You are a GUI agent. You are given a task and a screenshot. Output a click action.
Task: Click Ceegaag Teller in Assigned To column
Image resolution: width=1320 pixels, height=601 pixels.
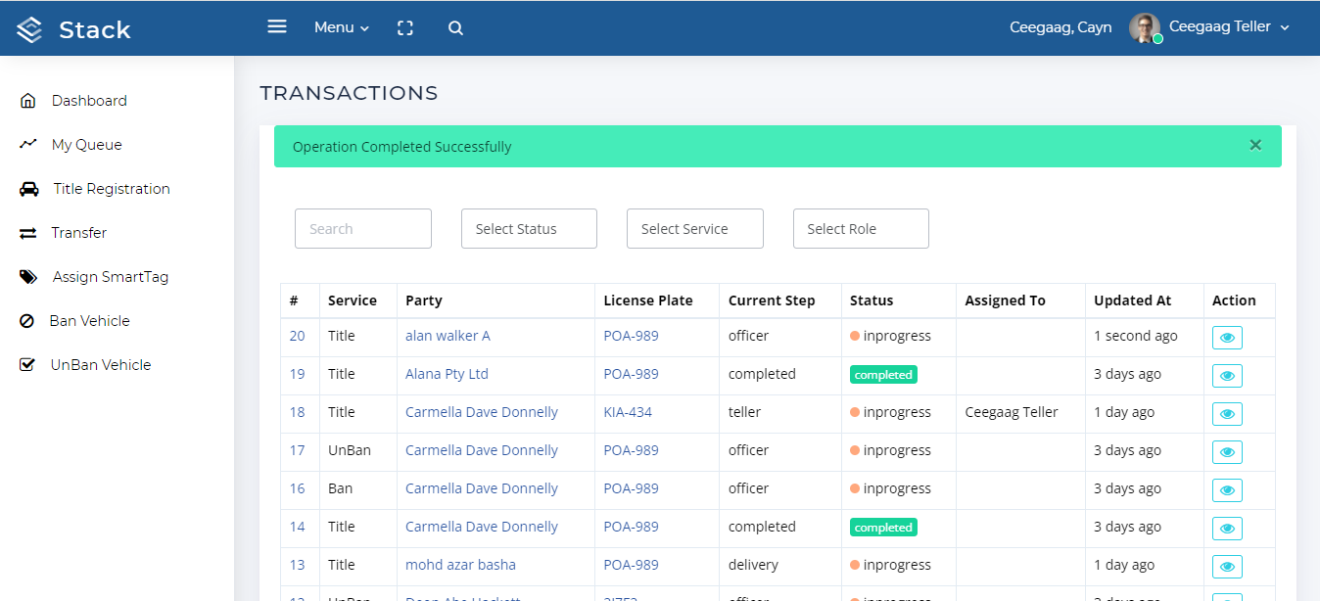coord(1012,412)
